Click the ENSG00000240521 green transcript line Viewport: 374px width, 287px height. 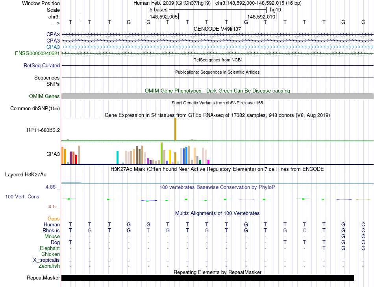(x=217, y=54)
